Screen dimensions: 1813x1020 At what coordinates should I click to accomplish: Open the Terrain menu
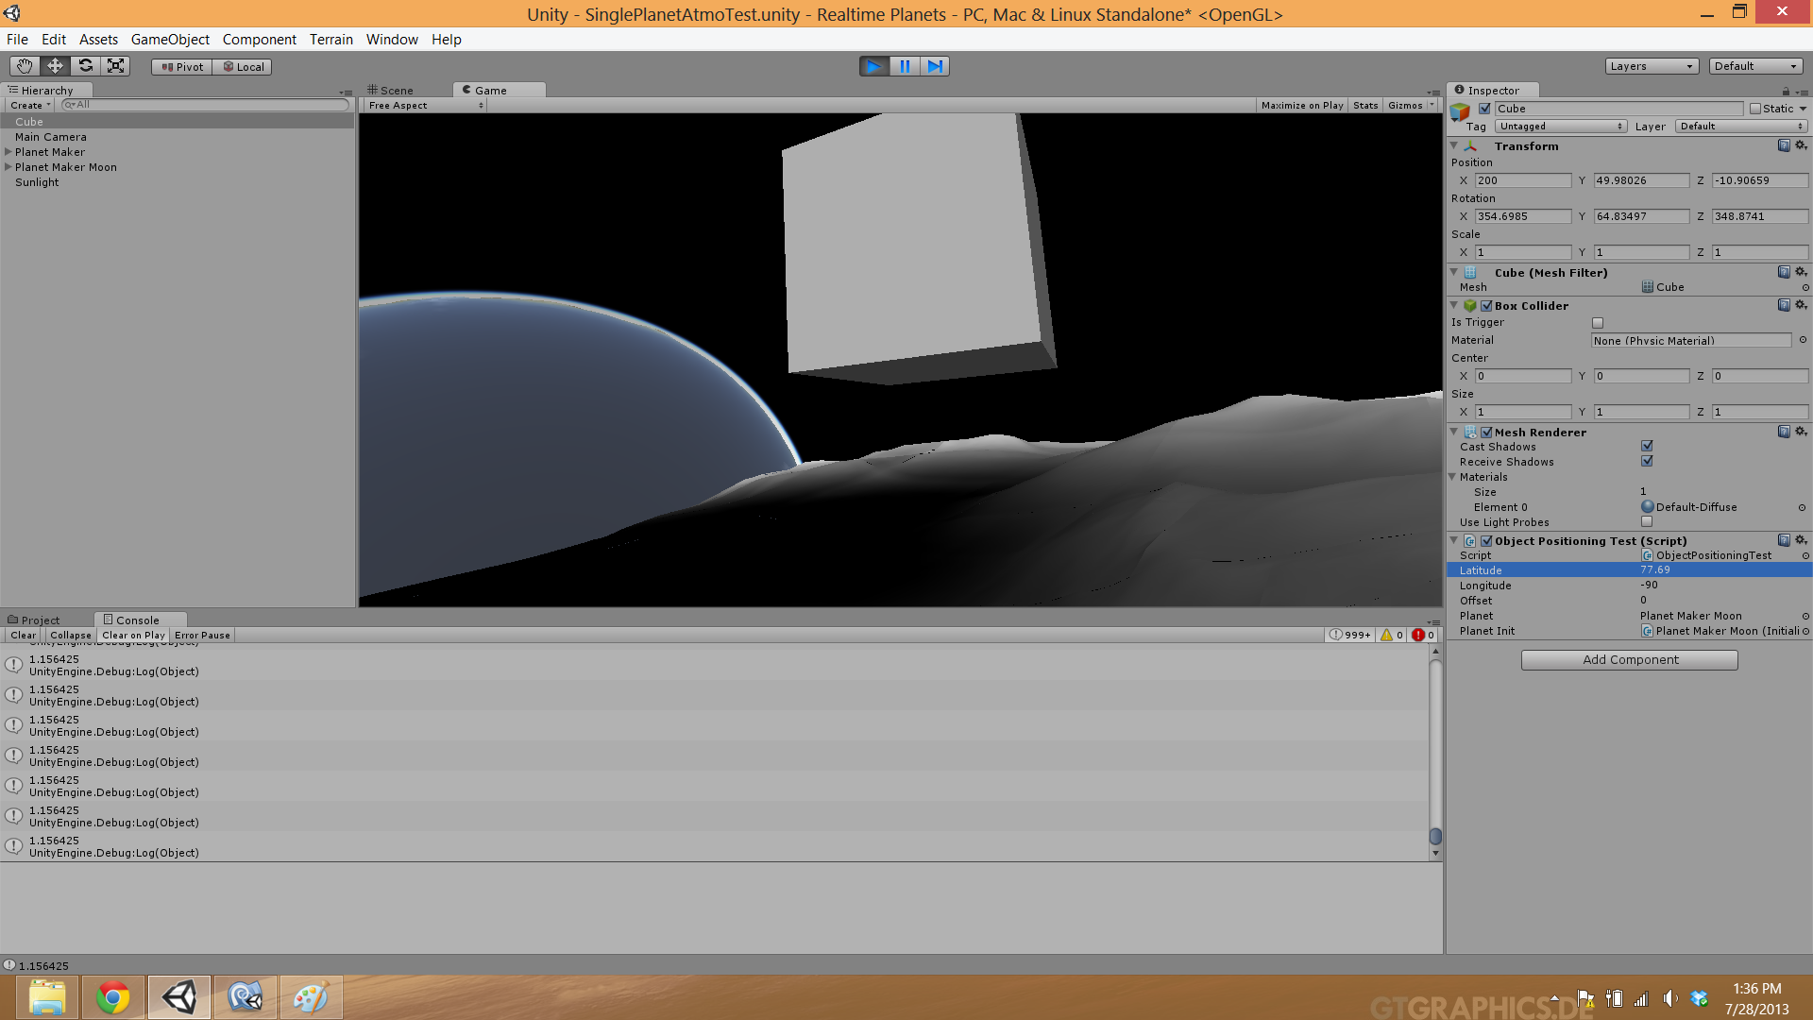(x=331, y=40)
